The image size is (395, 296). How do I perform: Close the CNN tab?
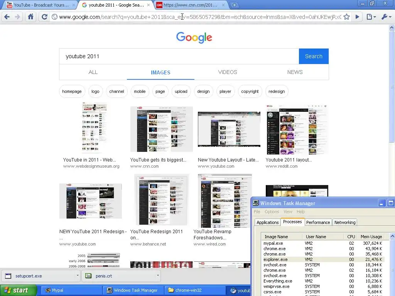tap(223, 5)
